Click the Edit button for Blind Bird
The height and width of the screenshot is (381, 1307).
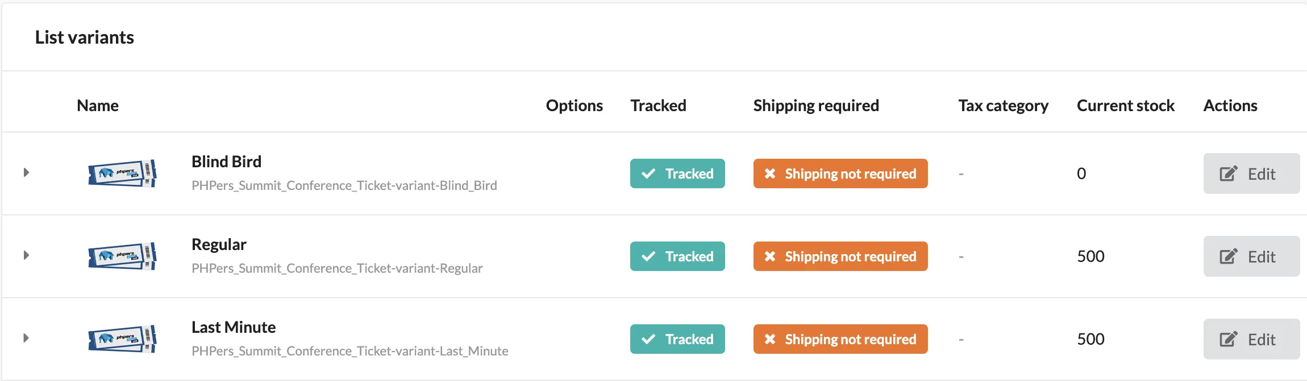pos(1251,173)
